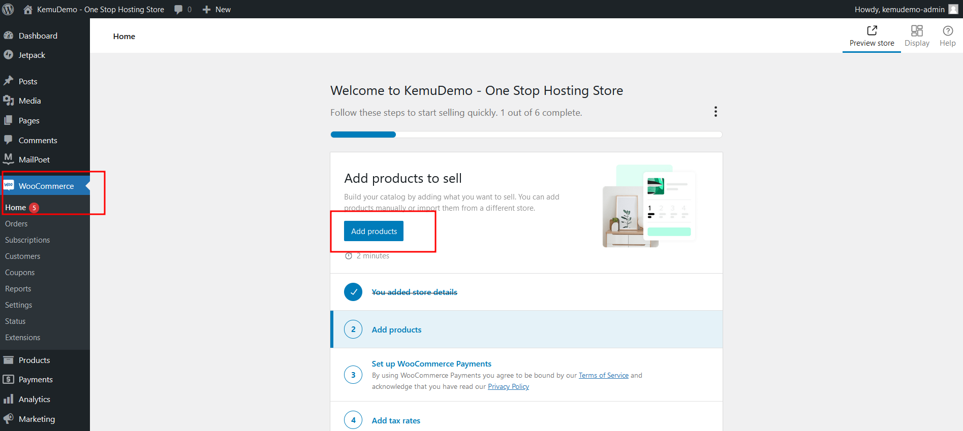Click the WordPress logo icon
Viewport: 963px width, 431px height.
(x=8, y=9)
